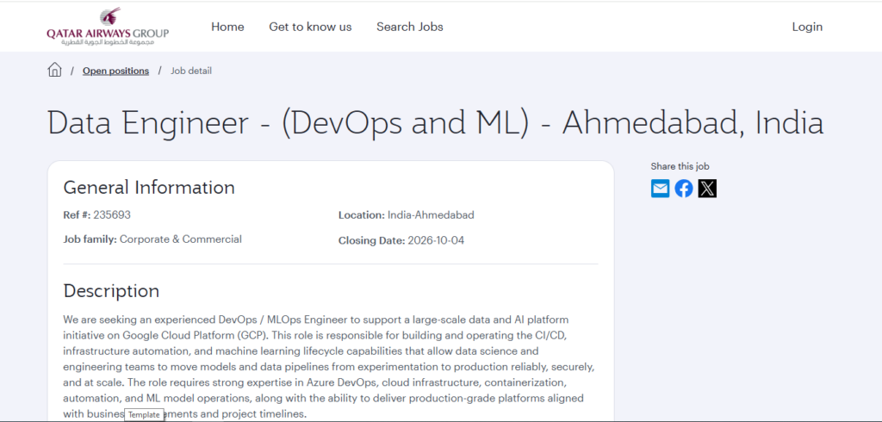Click closing date 2026-10-04

coord(436,241)
